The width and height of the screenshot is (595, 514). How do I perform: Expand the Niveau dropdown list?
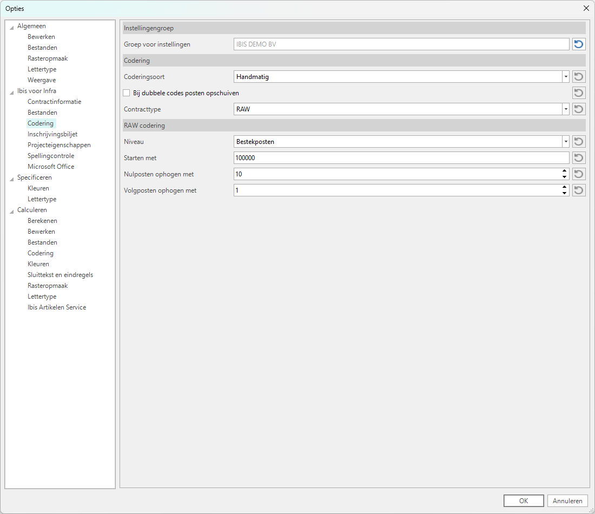(565, 142)
